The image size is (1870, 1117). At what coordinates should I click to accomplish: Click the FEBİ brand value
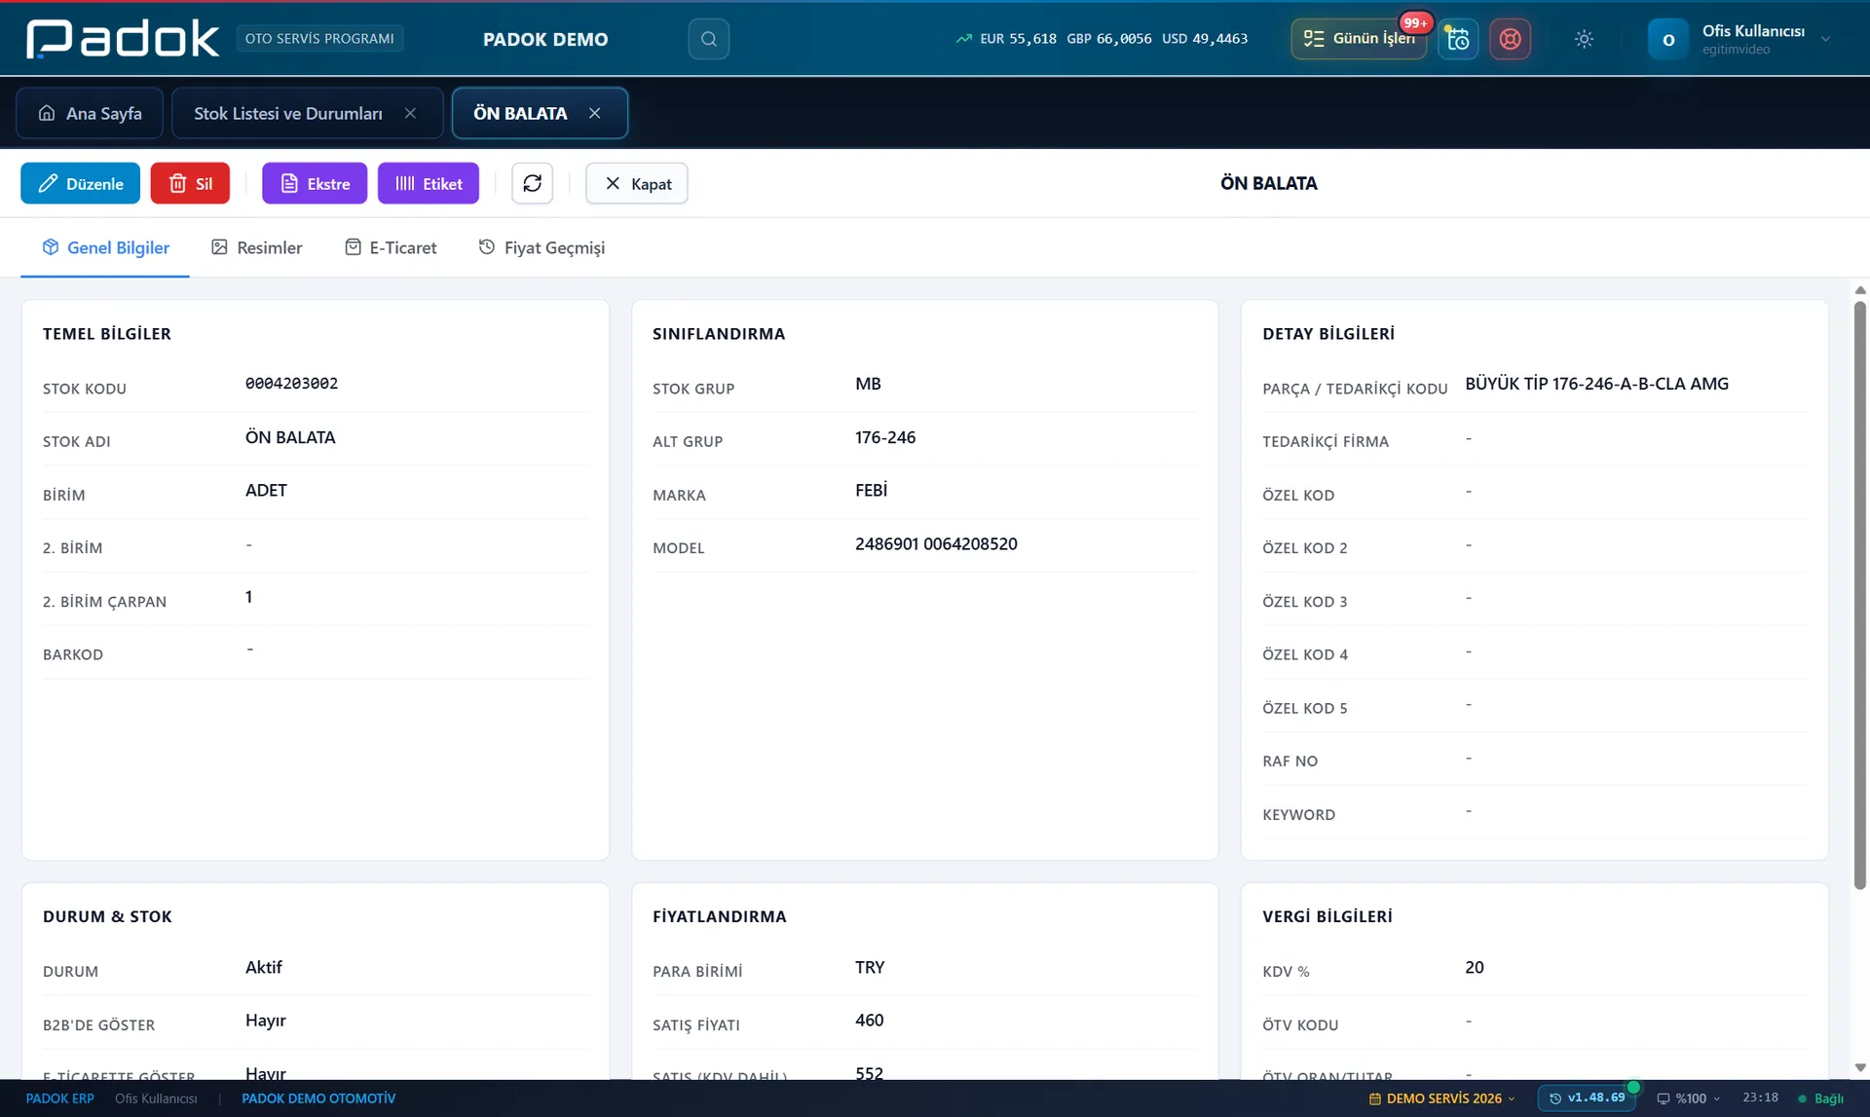coord(871,491)
